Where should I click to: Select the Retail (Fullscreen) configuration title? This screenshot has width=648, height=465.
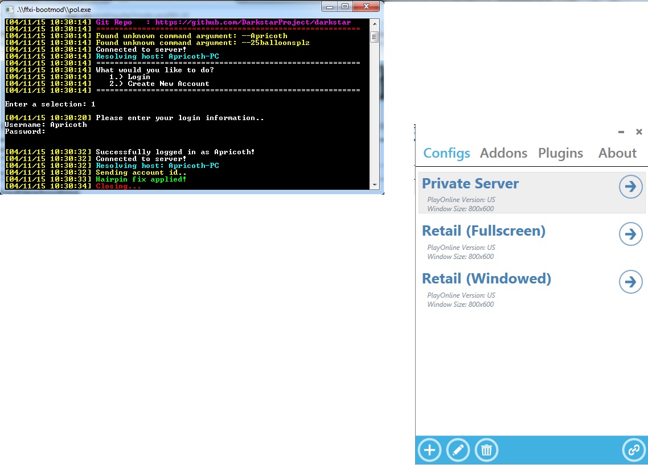coord(483,231)
